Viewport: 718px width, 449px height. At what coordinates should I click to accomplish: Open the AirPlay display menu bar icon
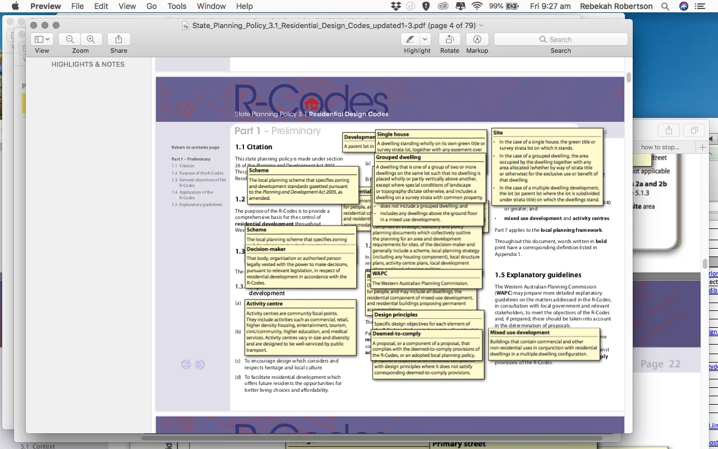(461, 6)
